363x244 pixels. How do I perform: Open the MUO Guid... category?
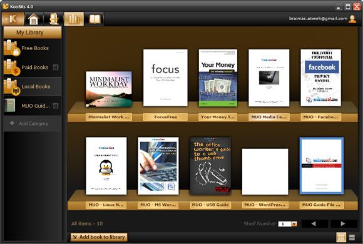pyautogui.click(x=33, y=106)
